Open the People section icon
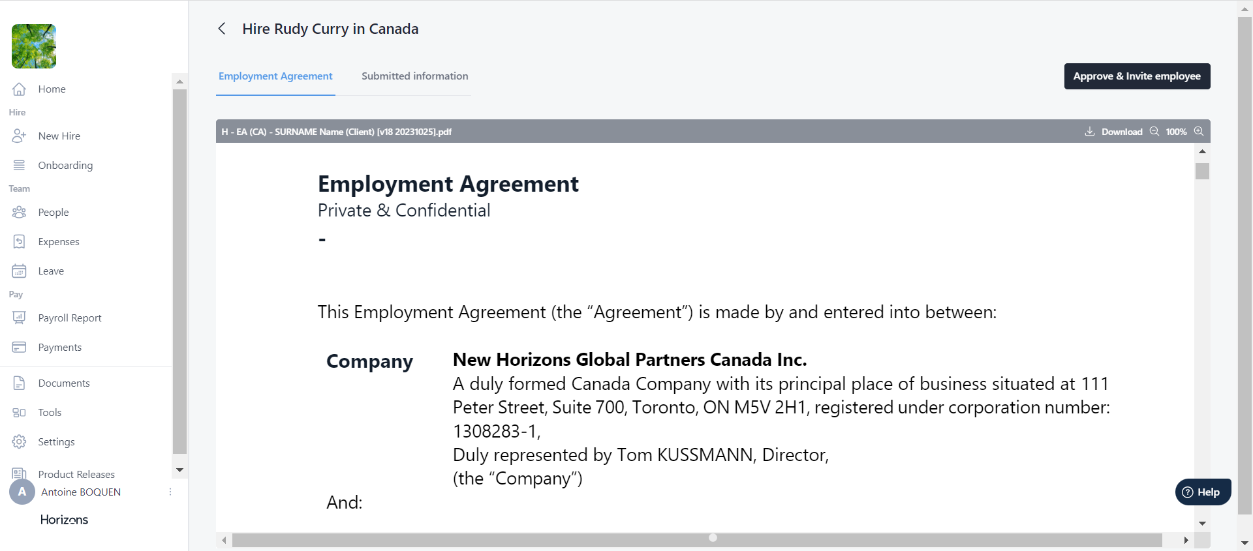 click(x=19, y=213)
